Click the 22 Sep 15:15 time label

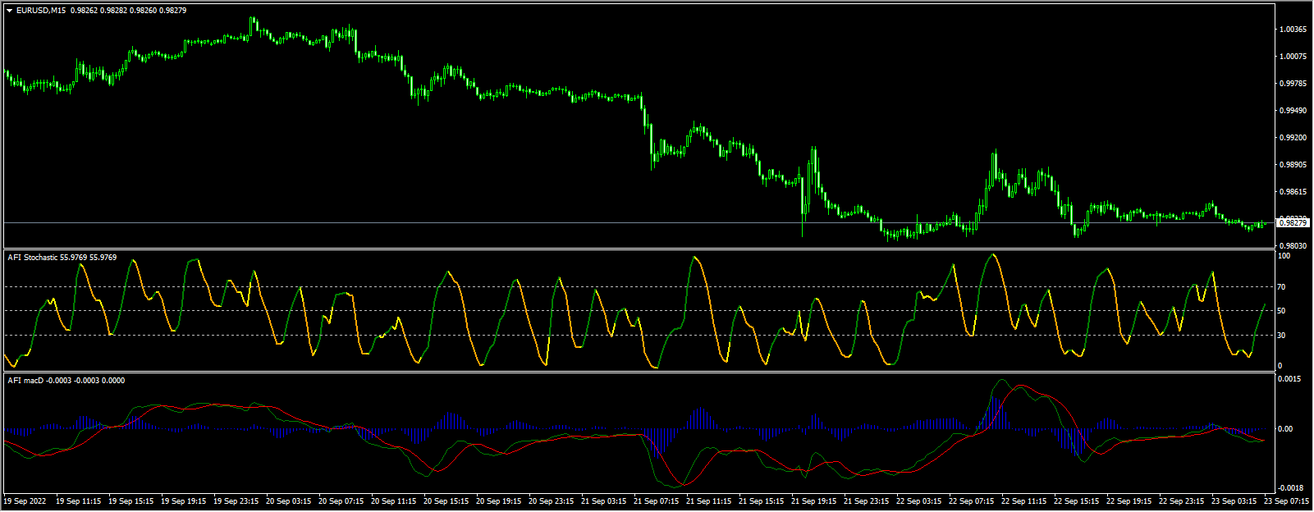(x=1078, y=501)
